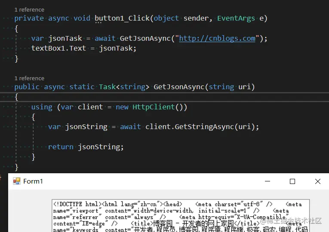The height and width of the screenshot is (232, 329).
Task: Click 'textBox1.Text' in the code
Action: pyautogui.click(x=58, y=48)
